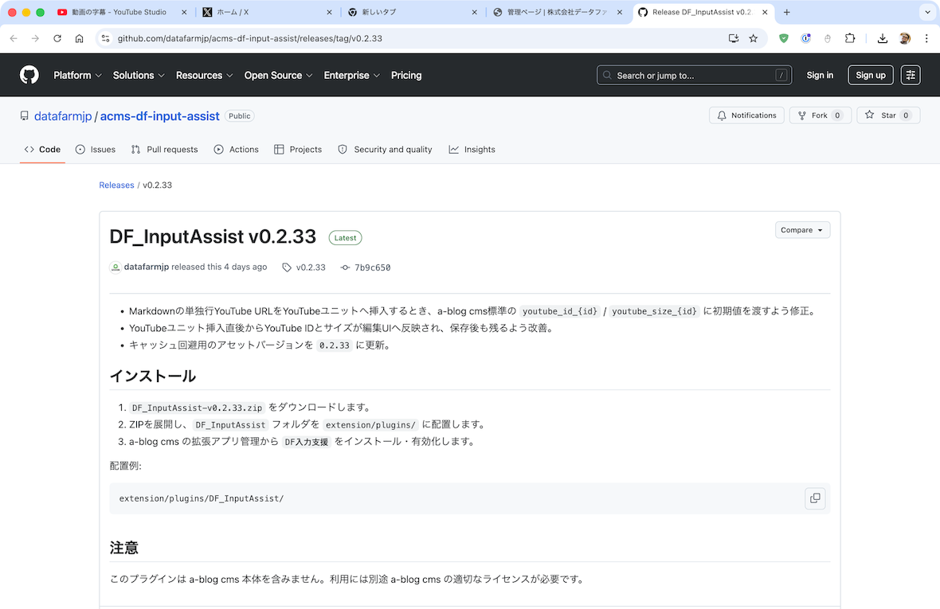Follow the Releases breadcrumb link

(x=116, y=185)
